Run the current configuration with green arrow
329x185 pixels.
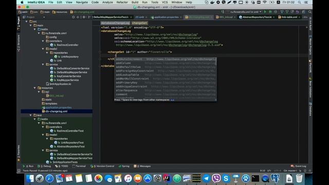pyautogui.click(x=265, y=12)
